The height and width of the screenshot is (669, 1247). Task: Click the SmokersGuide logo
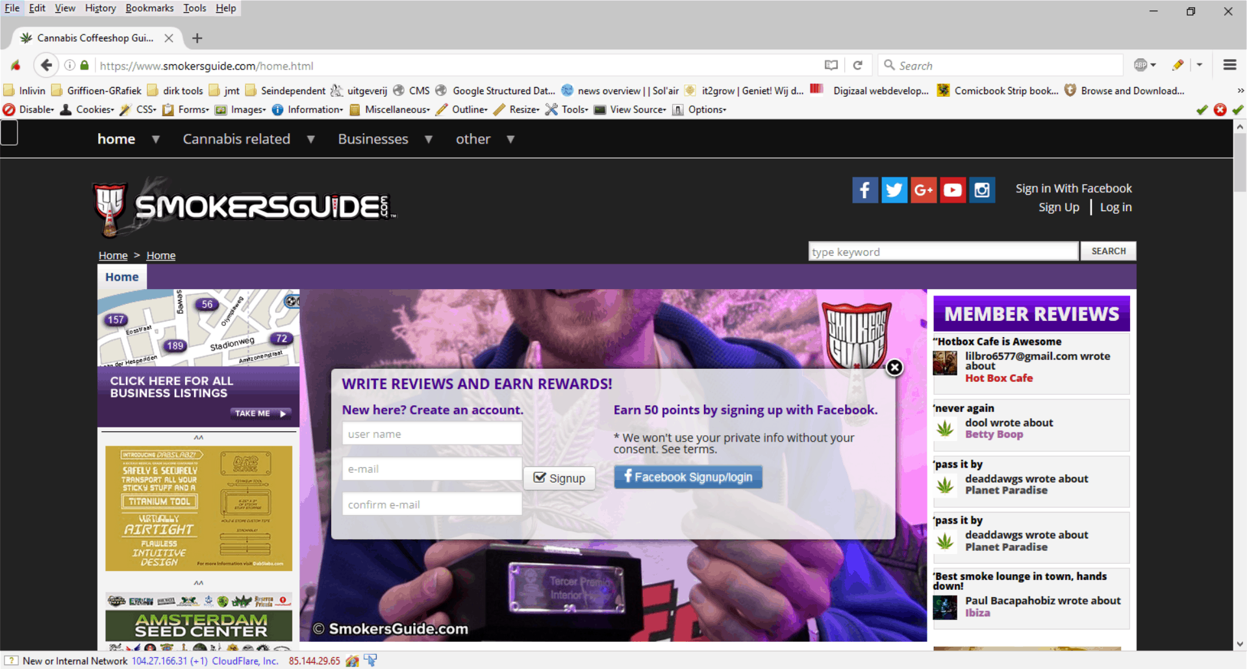(244, 207)
